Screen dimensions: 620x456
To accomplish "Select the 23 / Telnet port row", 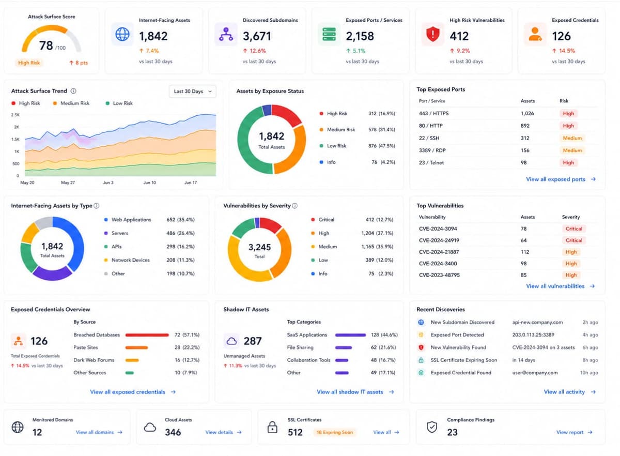I will (x=507, y=162).
